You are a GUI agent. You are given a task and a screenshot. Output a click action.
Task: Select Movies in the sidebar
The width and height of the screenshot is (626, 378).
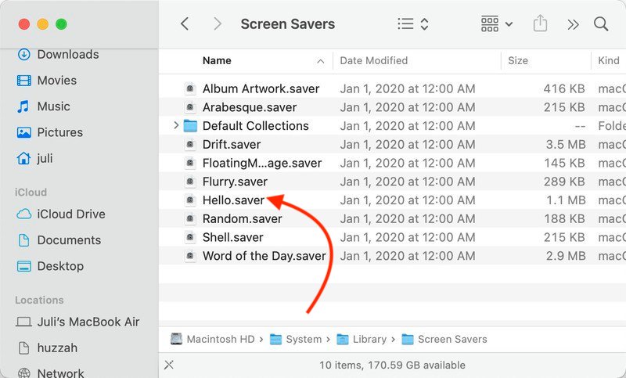coord(56,81)
